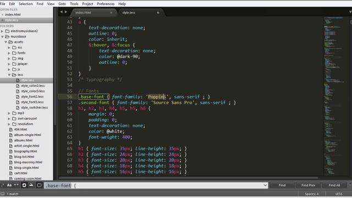Collapse the less folder
This screenshot has width=352, height=198.
(9, 75)
